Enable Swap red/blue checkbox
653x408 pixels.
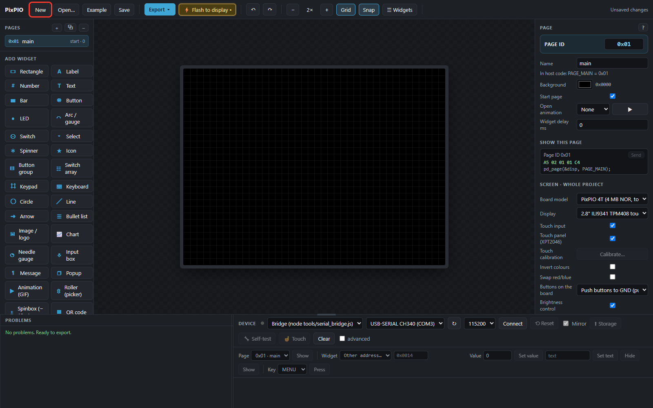click(x=613, y=277)
